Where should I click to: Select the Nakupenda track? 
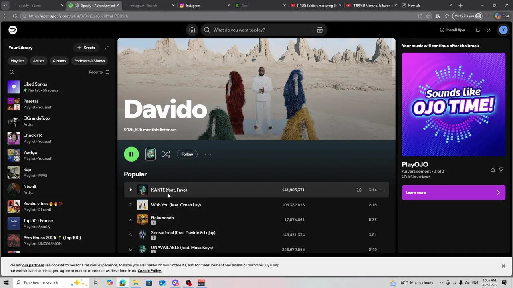(256, 220)
